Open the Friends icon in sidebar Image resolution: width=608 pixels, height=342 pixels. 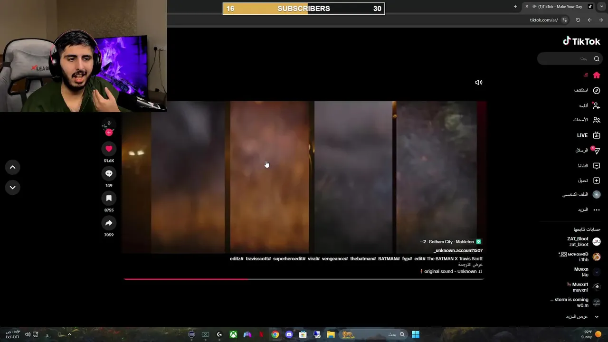[597, 120]
